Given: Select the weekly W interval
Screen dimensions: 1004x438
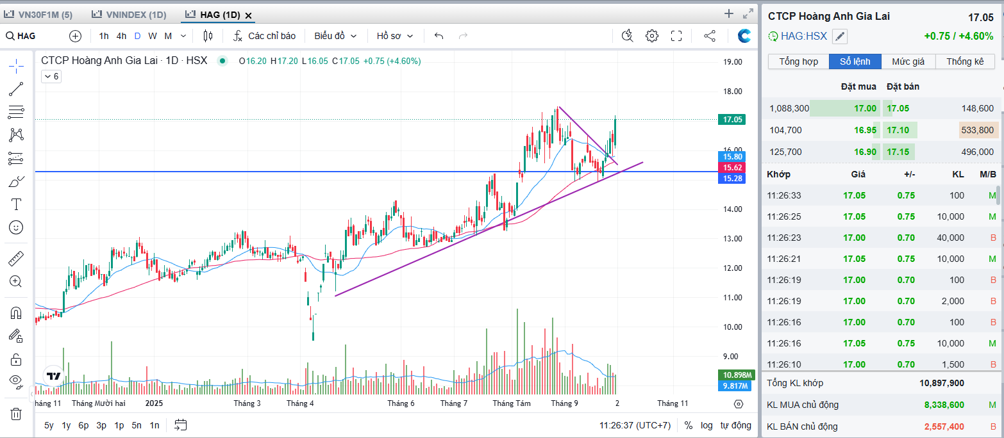Looking at the screenshot, I should coord(152,36).
